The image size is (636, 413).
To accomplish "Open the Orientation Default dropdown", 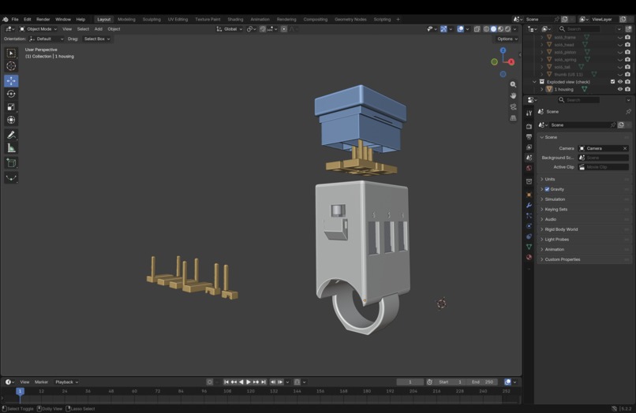I will click(x=47, y=39).
